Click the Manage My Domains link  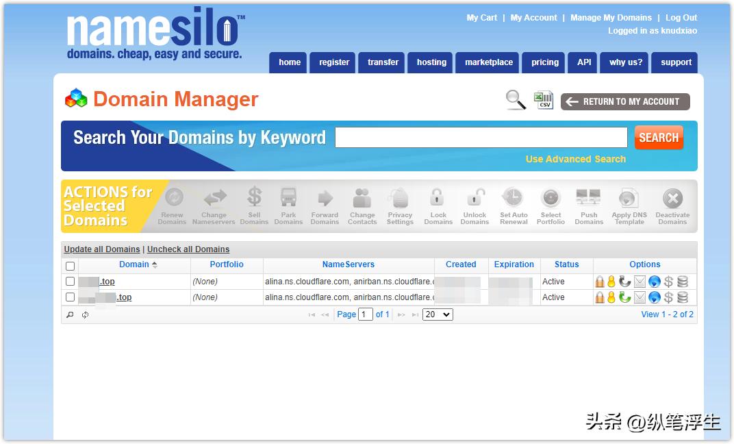click(x=611, y=18)
